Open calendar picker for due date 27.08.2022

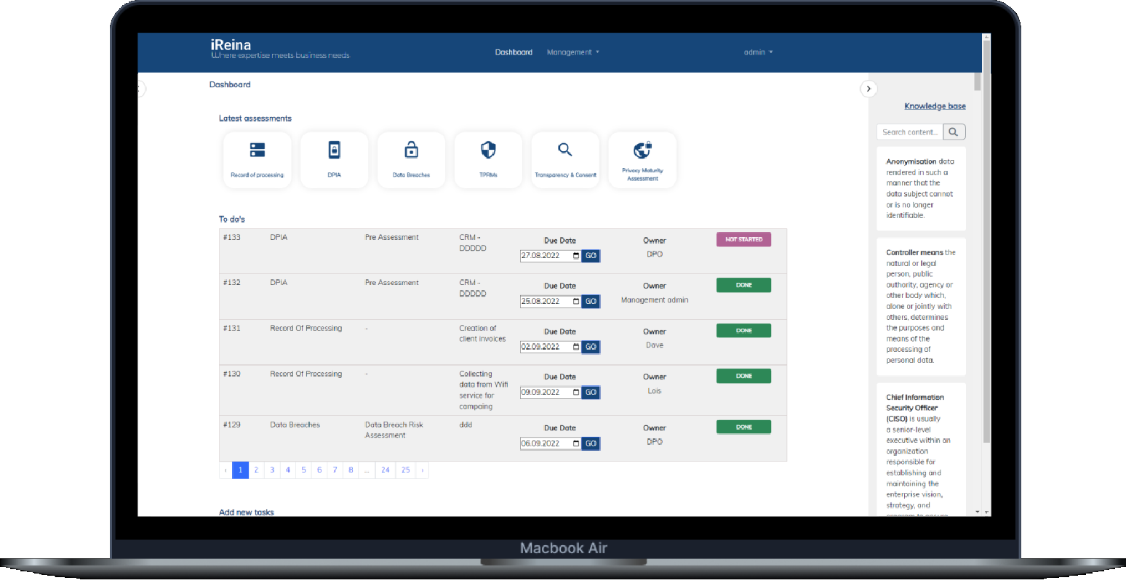point(576,256)
